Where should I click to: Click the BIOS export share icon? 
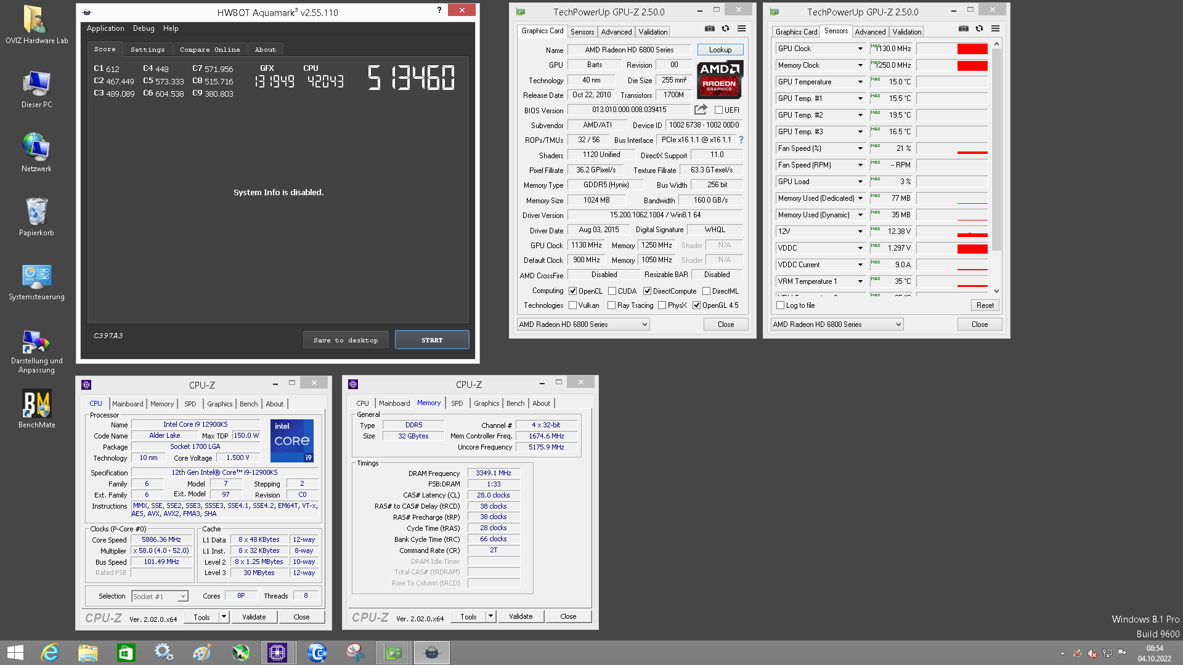click(x=701, y=110)
